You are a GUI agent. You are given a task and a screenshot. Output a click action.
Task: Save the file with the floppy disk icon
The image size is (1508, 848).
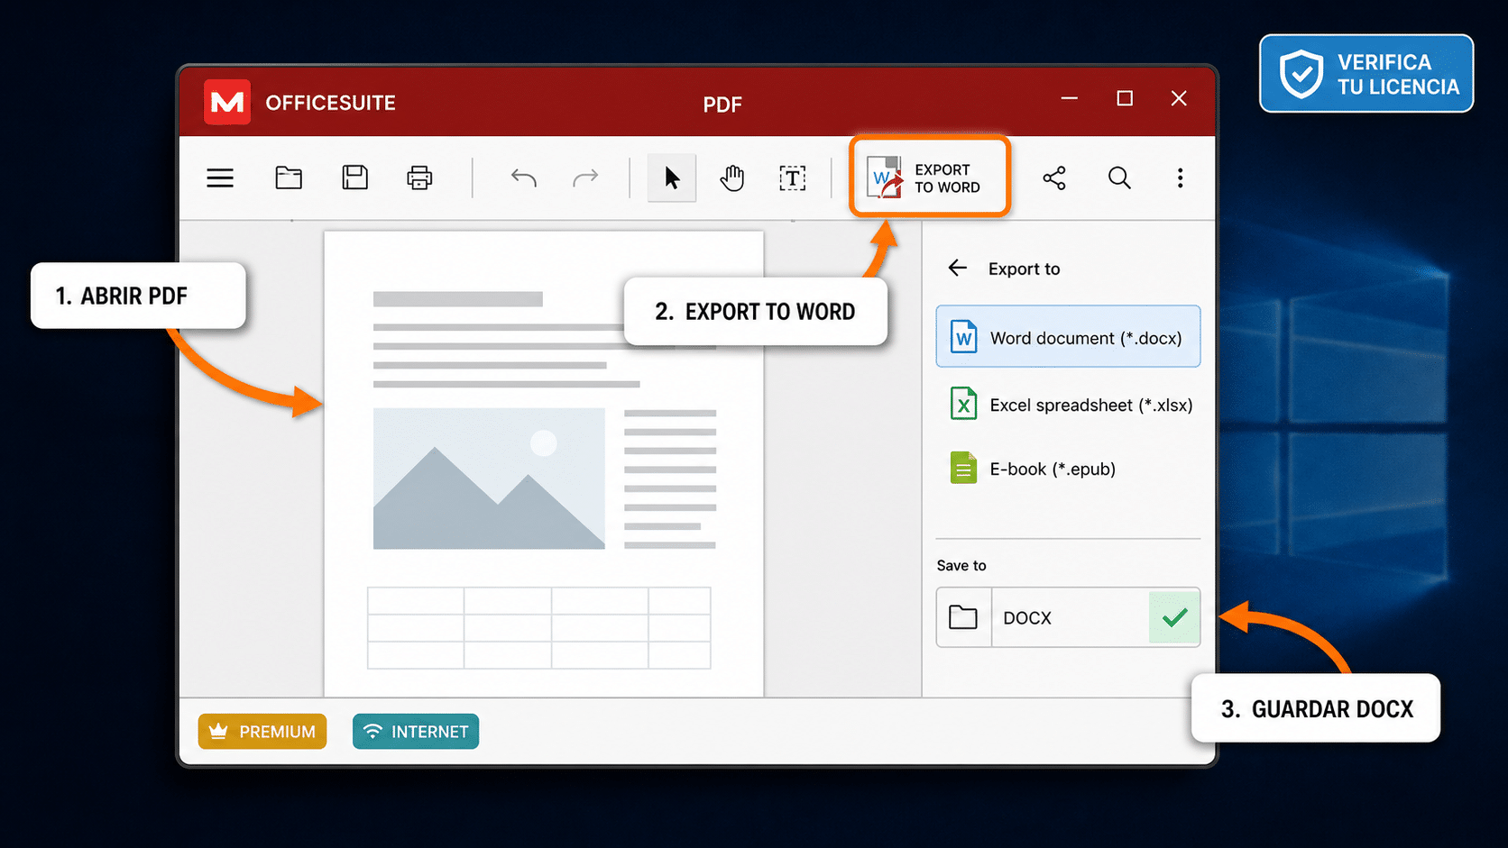coord(354,178)
